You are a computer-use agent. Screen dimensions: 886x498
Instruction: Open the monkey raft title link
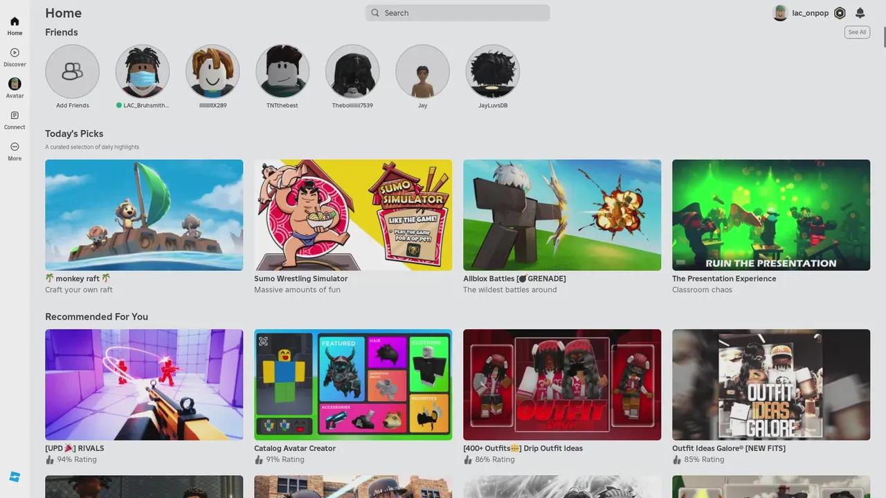78,279
